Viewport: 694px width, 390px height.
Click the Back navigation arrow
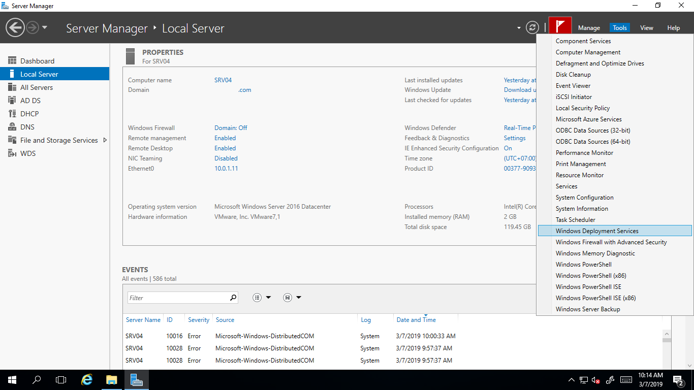(15, 27)
